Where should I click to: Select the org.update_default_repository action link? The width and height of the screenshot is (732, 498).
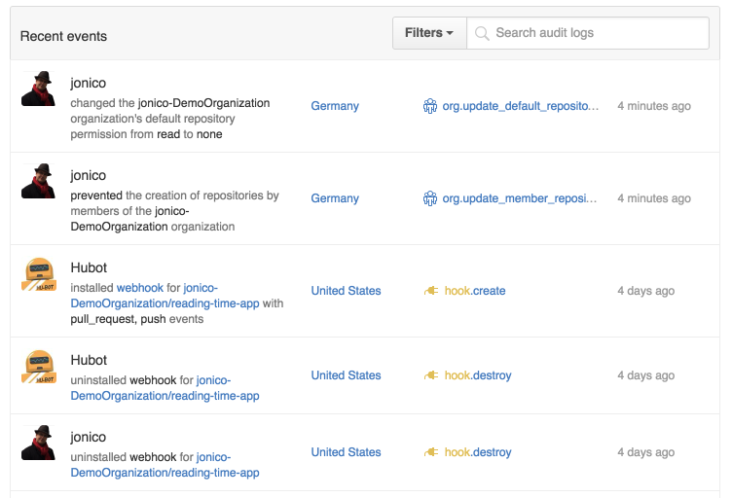(x=521, y=106)
